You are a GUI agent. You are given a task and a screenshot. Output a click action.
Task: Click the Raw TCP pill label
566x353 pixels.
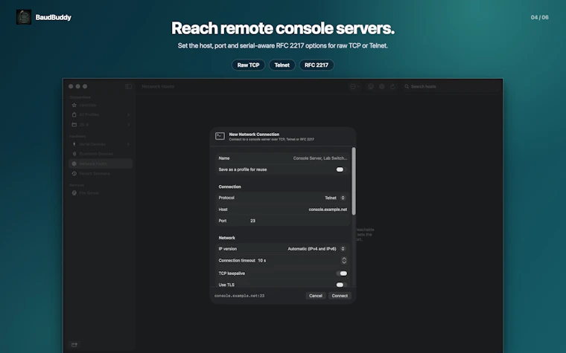248,65
